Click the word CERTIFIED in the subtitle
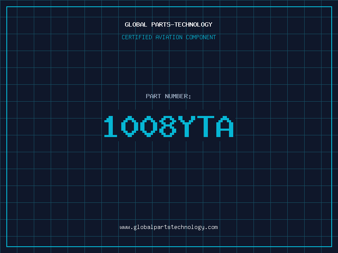Image resolution: width=338 pixels, height=253 pixels. coord(136,37)
